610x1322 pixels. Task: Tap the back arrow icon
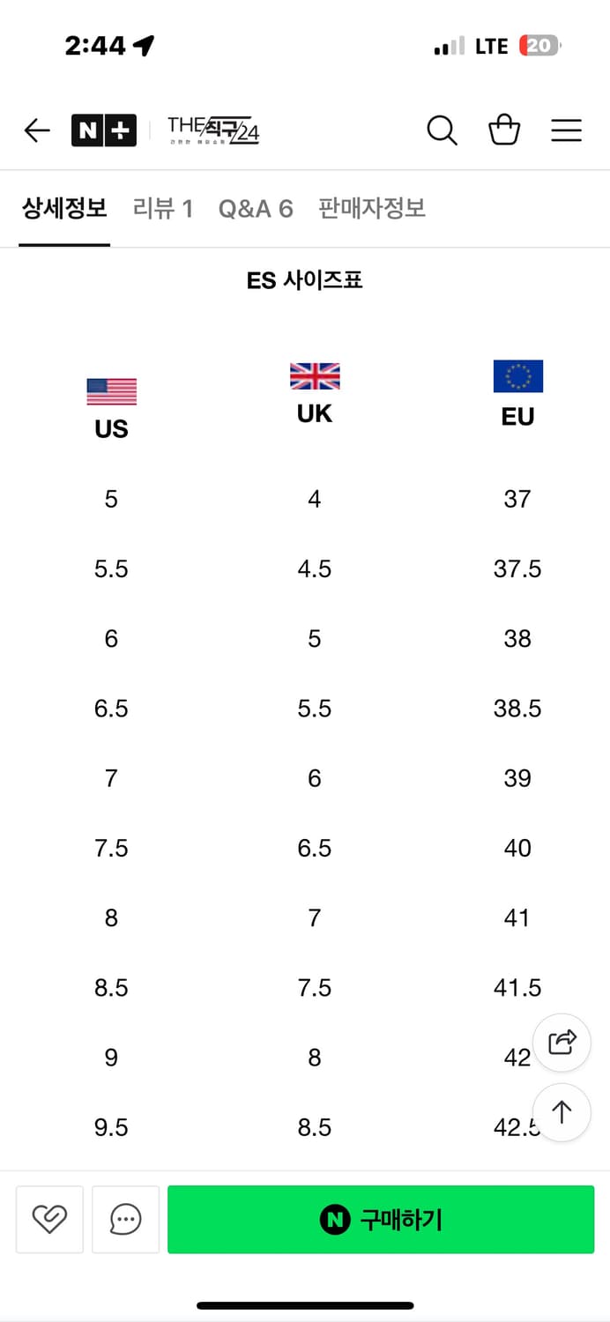pyautogui.click(x=37, y=131)
